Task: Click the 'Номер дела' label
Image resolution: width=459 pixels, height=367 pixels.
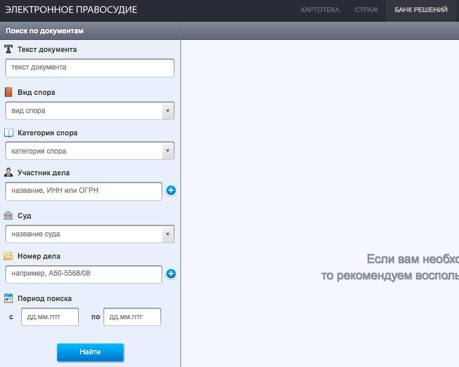Action: coord(39,256)
